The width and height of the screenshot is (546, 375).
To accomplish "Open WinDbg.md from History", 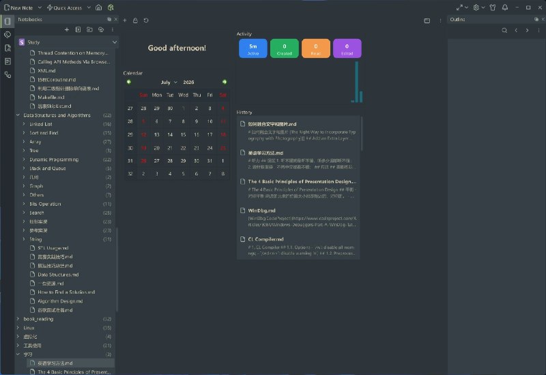I will click(x=298, y=217).
